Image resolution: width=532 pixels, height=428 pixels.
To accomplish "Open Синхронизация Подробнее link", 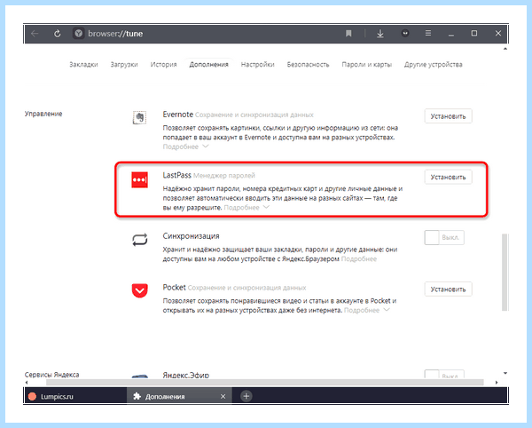I will point(359,259).
